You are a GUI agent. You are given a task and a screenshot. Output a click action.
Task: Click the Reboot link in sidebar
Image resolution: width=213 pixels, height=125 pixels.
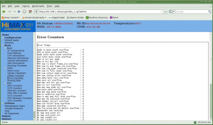coord(6,116)
